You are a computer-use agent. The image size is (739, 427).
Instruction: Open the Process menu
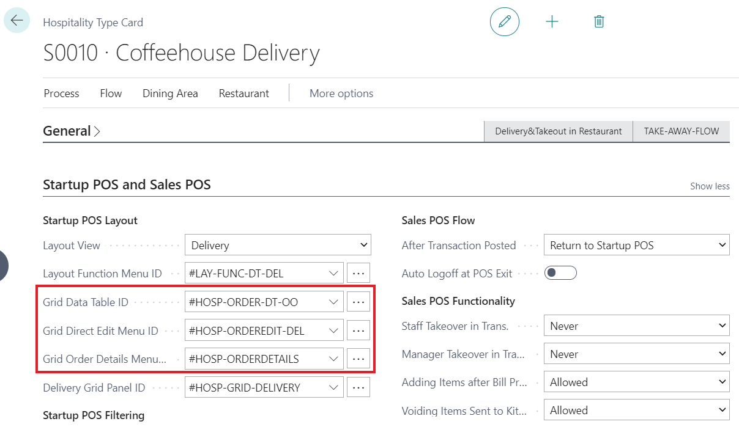point(61,93)
